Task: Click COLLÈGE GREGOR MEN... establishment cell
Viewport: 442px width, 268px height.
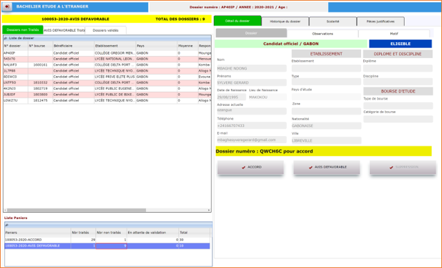Action: coord(115,53)
